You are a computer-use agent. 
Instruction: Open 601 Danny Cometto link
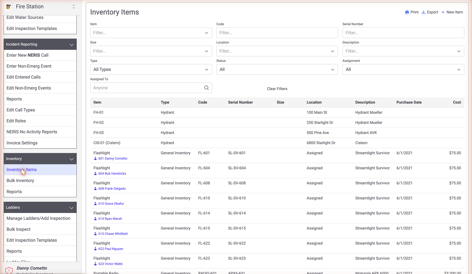[x=113, y=159]
